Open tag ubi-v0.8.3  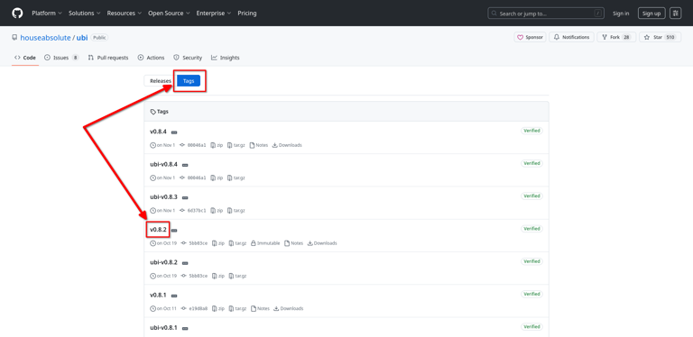(x=163, y=196)
